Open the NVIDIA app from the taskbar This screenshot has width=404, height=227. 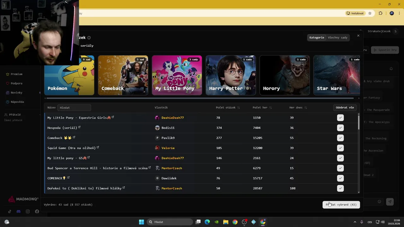(216, 222)
